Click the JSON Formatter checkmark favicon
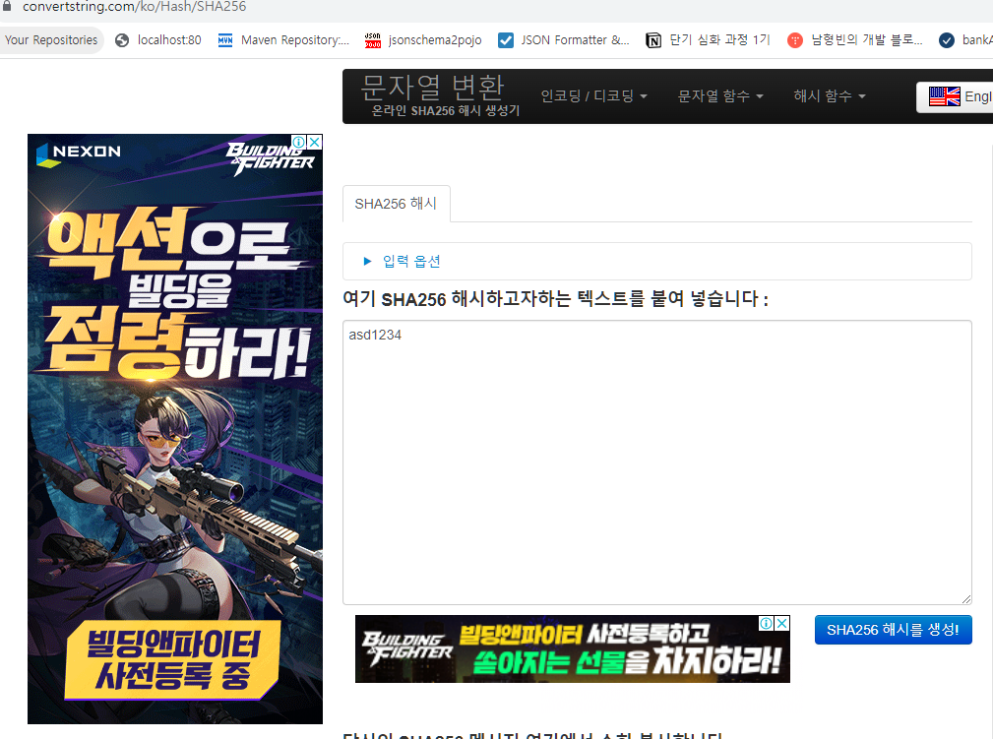 click(506, 40)
